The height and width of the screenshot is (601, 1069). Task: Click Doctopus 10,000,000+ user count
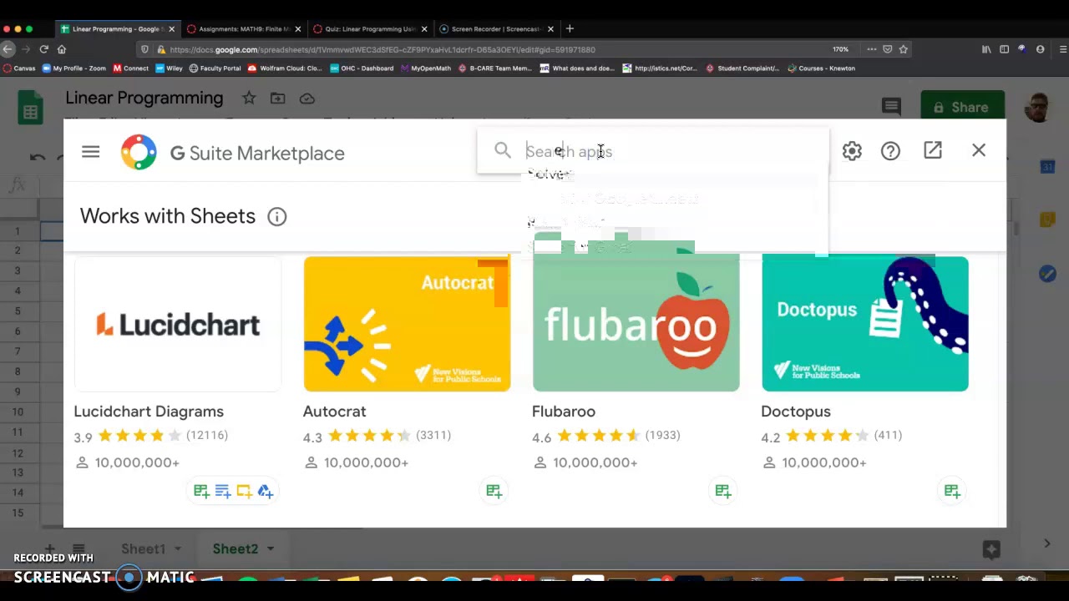tap(823, 462)
